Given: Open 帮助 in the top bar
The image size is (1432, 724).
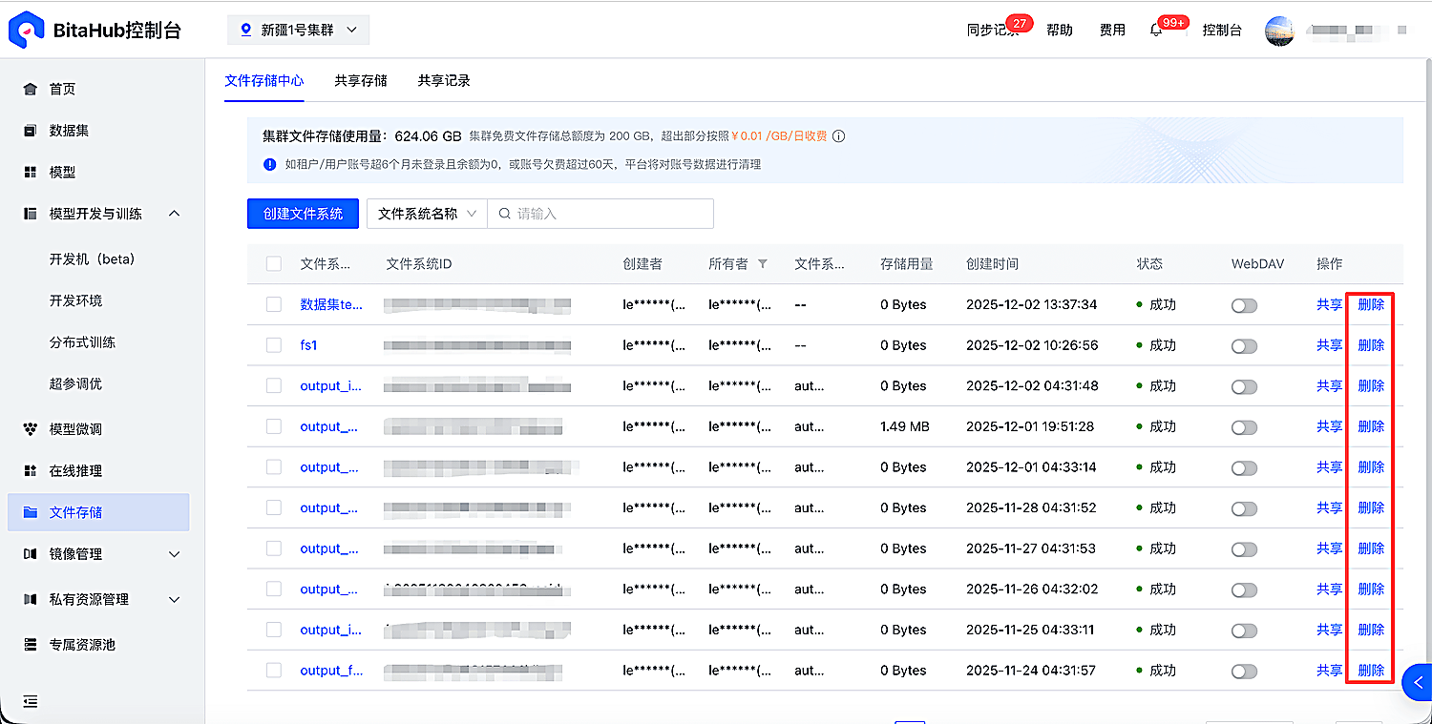Looking at the screenshot, I should [x=1060, y=31].
